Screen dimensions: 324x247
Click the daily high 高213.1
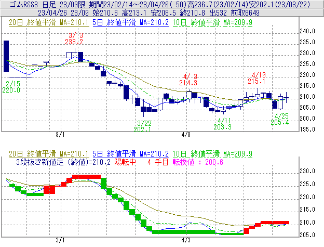134,13
